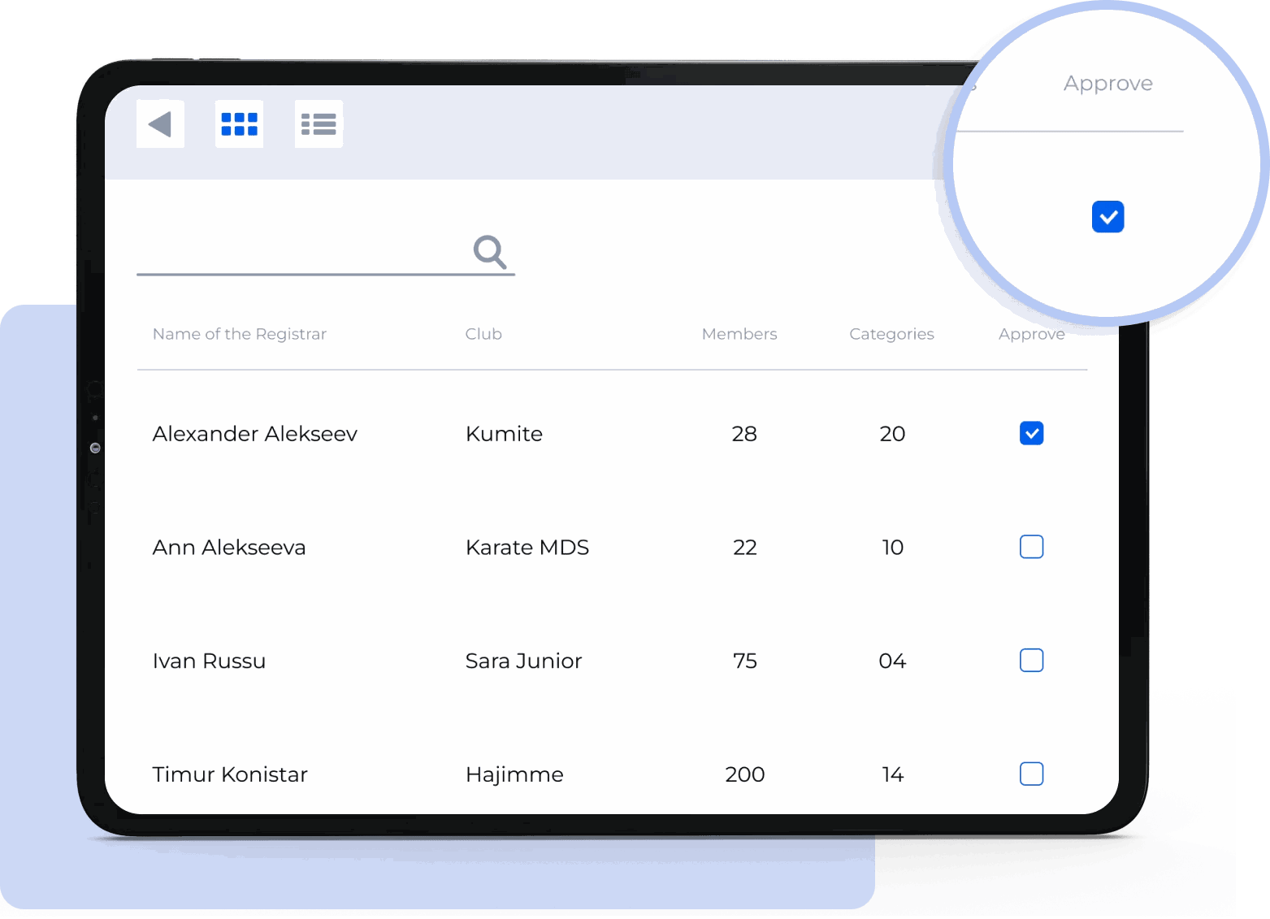This screenshot has height=919, width=1270.
Task: Select the members value 75
Action: (744, 661)
